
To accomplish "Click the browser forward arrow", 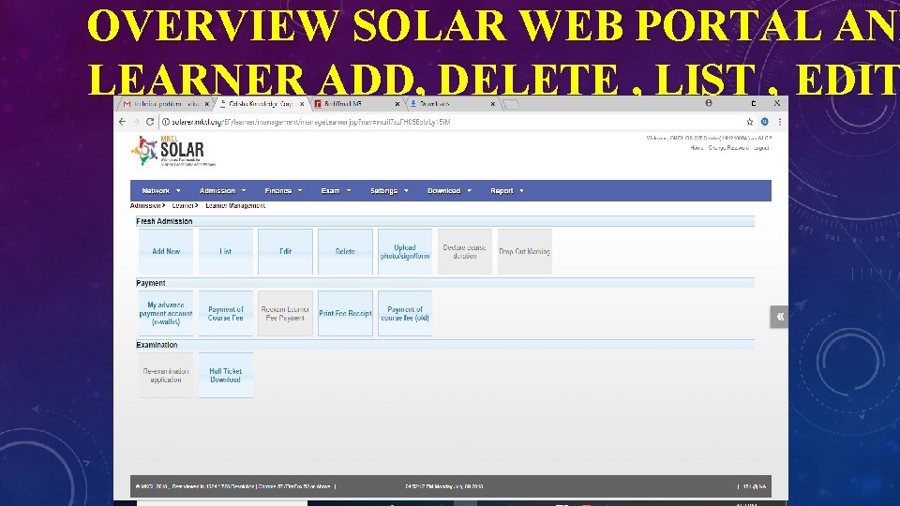I will pyautogui.click(x=136, y=122).
